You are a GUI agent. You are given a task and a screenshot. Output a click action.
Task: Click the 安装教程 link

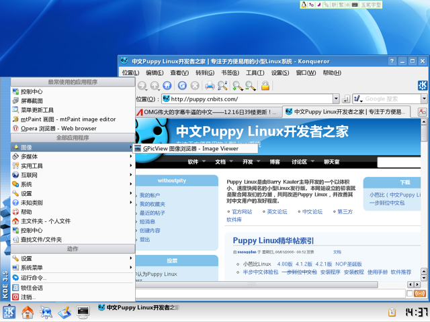(354, 272)
